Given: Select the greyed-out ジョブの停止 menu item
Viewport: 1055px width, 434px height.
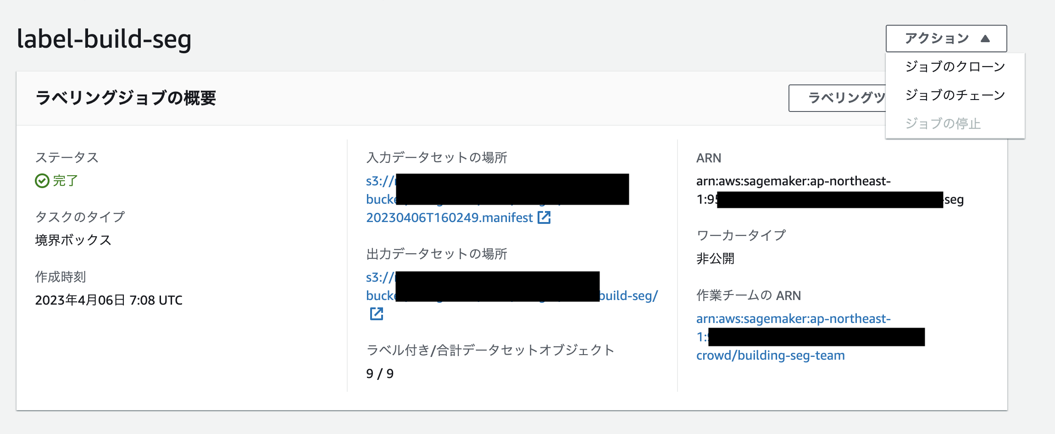Looking at the screenshot, I should tap(943, 123).
